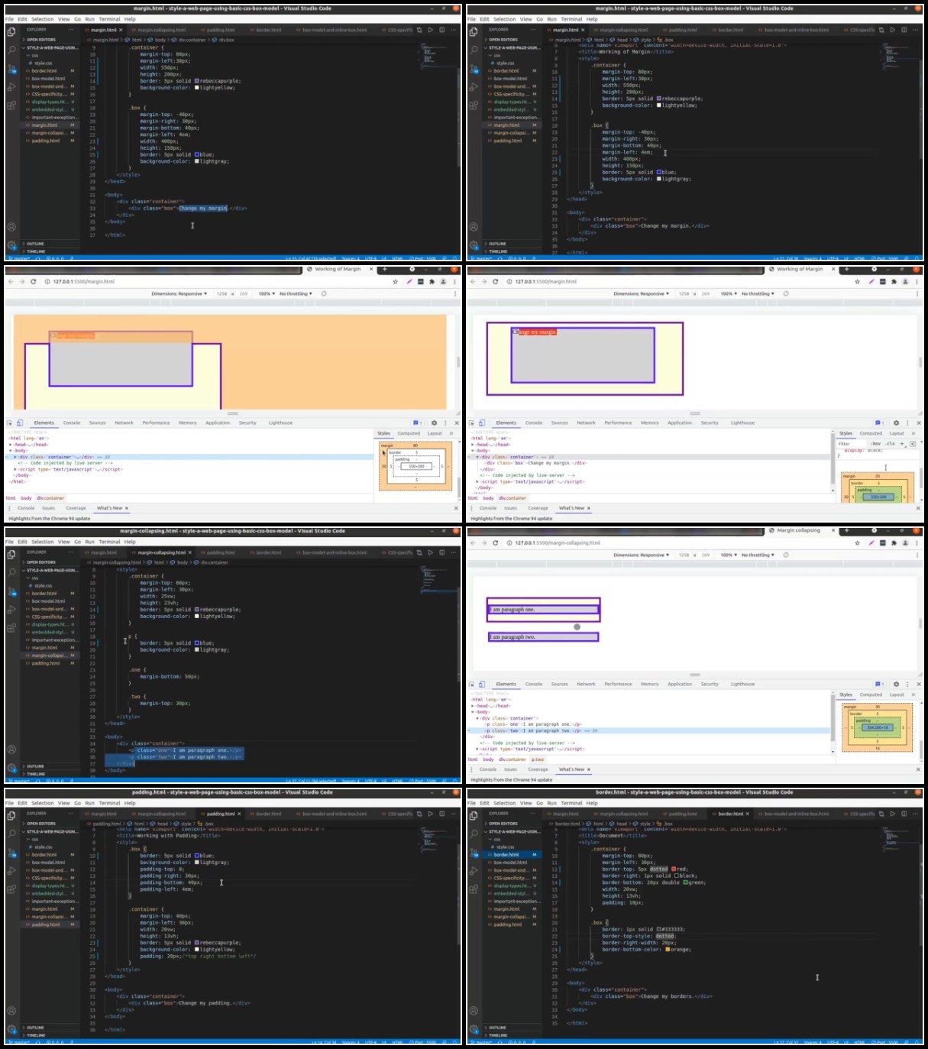
Task: Open Computed tab in Margin collapsing DevTools
Action: [x=871, y=694]
